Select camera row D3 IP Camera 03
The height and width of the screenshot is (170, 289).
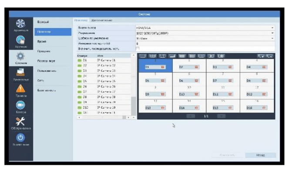104,71
